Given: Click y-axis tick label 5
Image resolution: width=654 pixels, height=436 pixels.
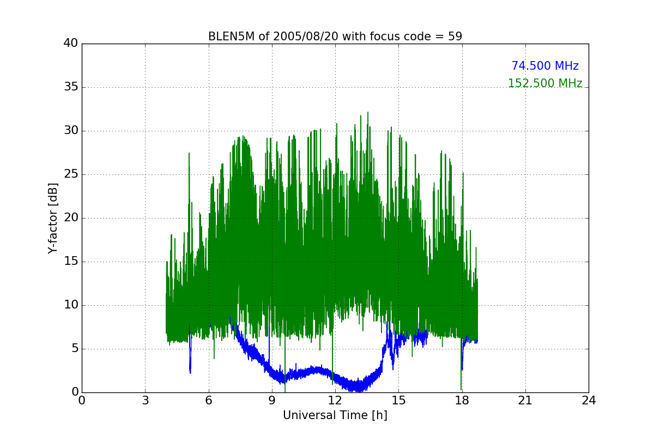Looking at the screenshot, I should [x=74, y=349].
